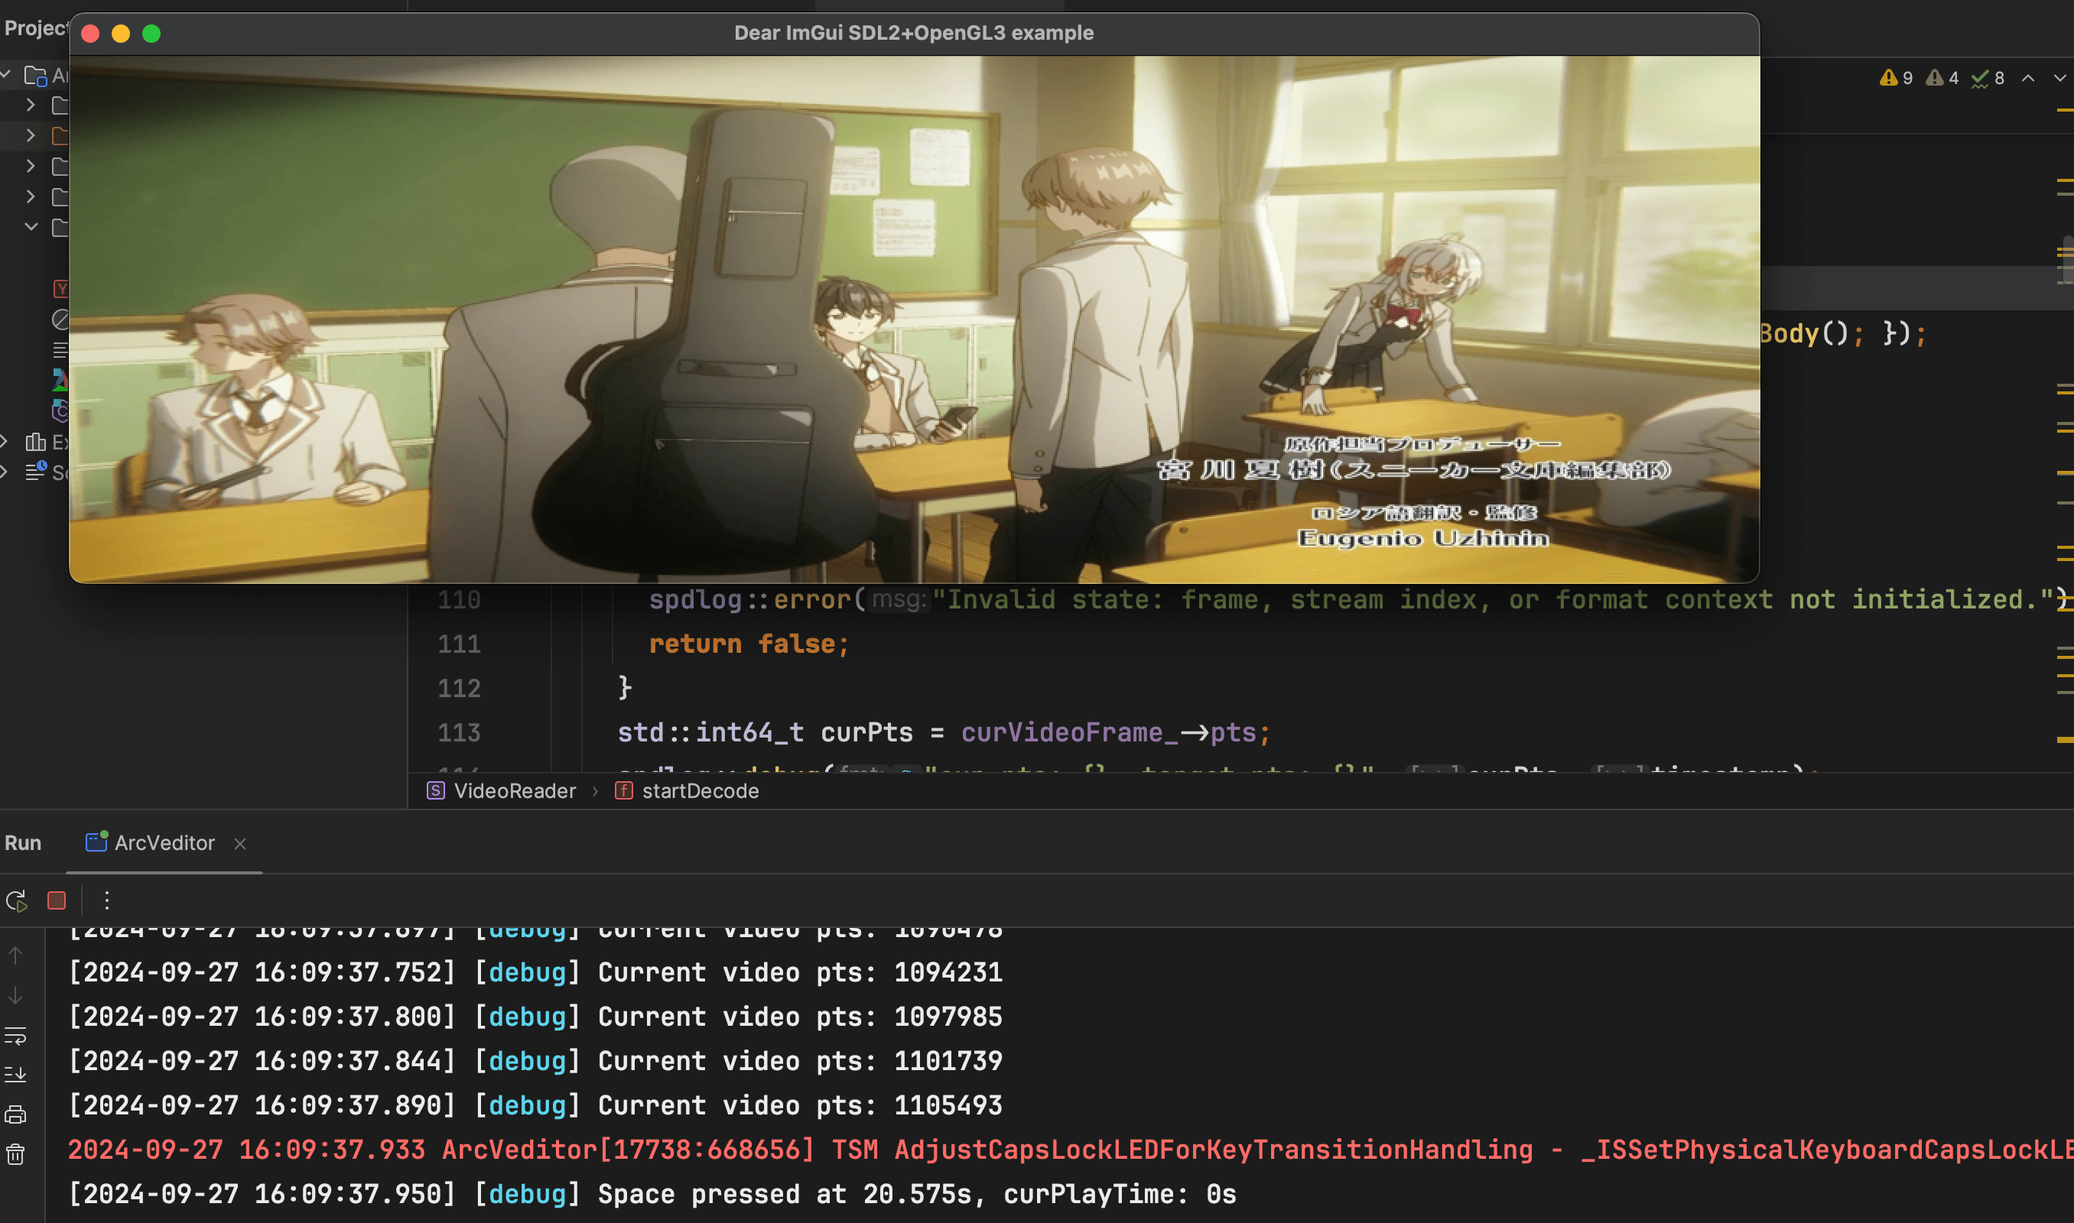Minimize the Dear ImGui window with yellow button
Screen dimensions: 2074x1223
pyautogui.click(x=121, y=34)
